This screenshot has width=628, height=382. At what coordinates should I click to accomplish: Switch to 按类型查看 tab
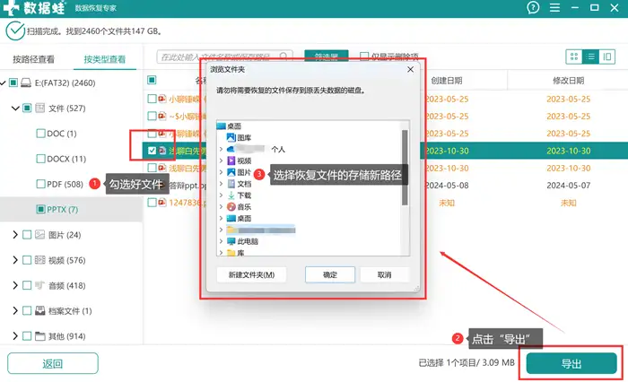(105, 59)
